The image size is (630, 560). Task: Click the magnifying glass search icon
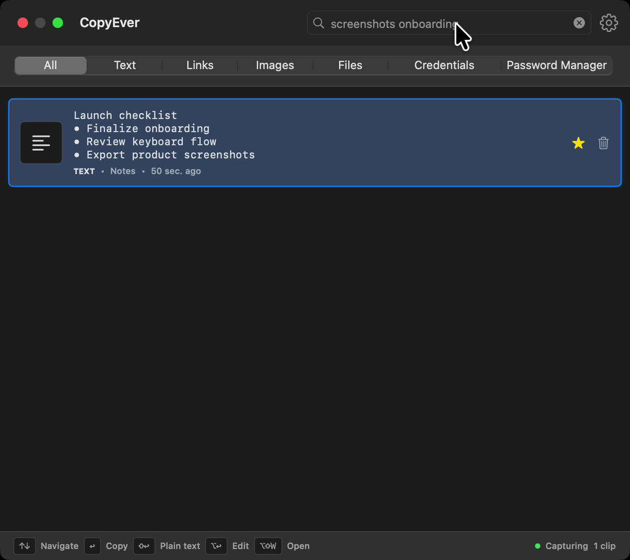tap(319, 23)
